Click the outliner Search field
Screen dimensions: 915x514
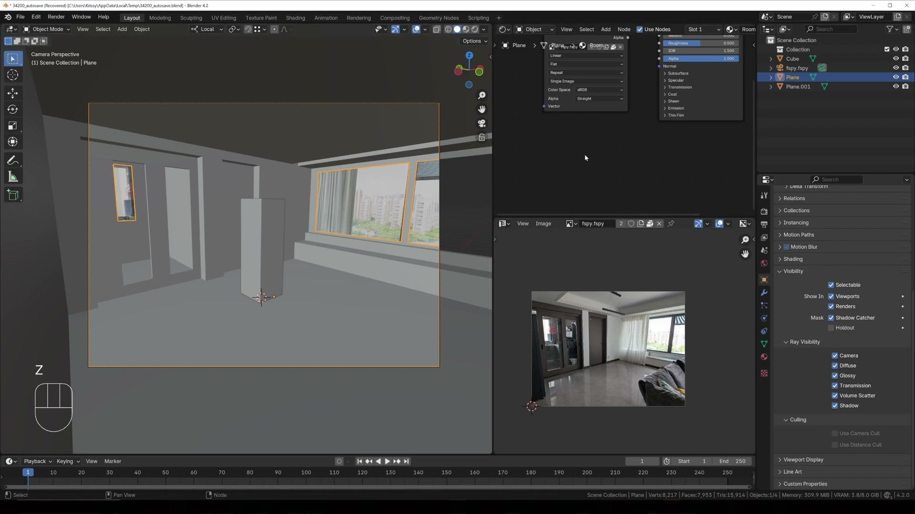(831, 30)
